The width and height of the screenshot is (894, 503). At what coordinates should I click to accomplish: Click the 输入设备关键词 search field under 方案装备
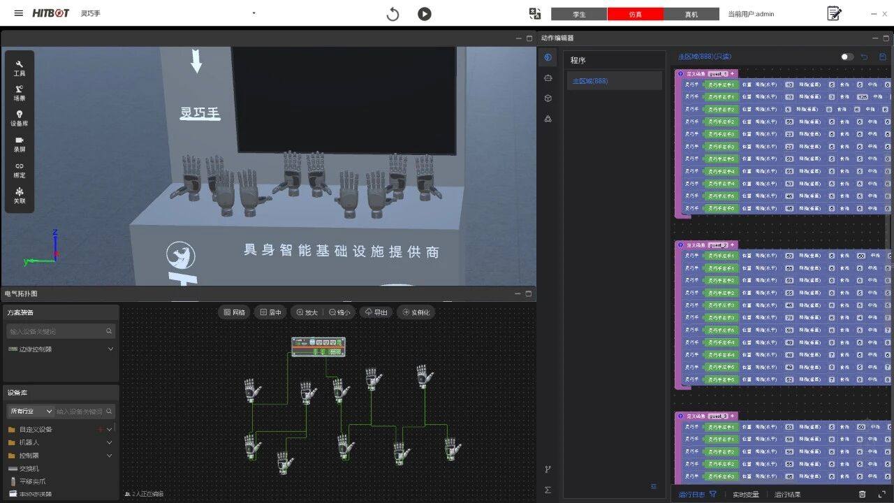(56, 331)
